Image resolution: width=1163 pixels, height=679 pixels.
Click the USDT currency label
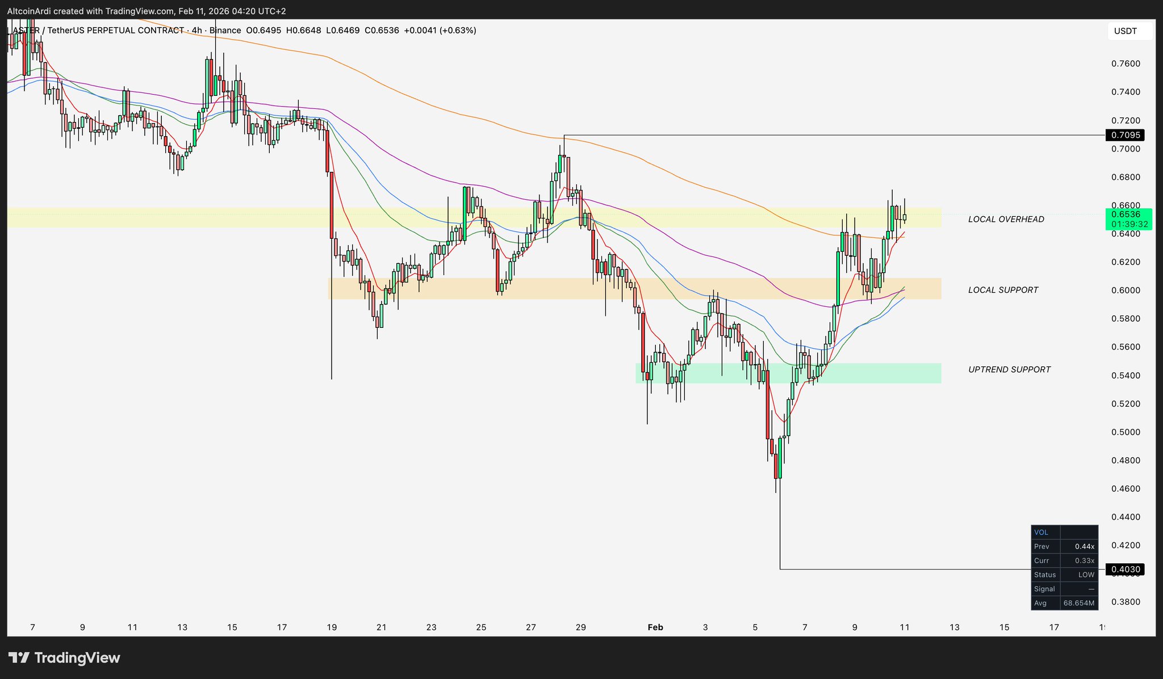(x=1125, y=31)
